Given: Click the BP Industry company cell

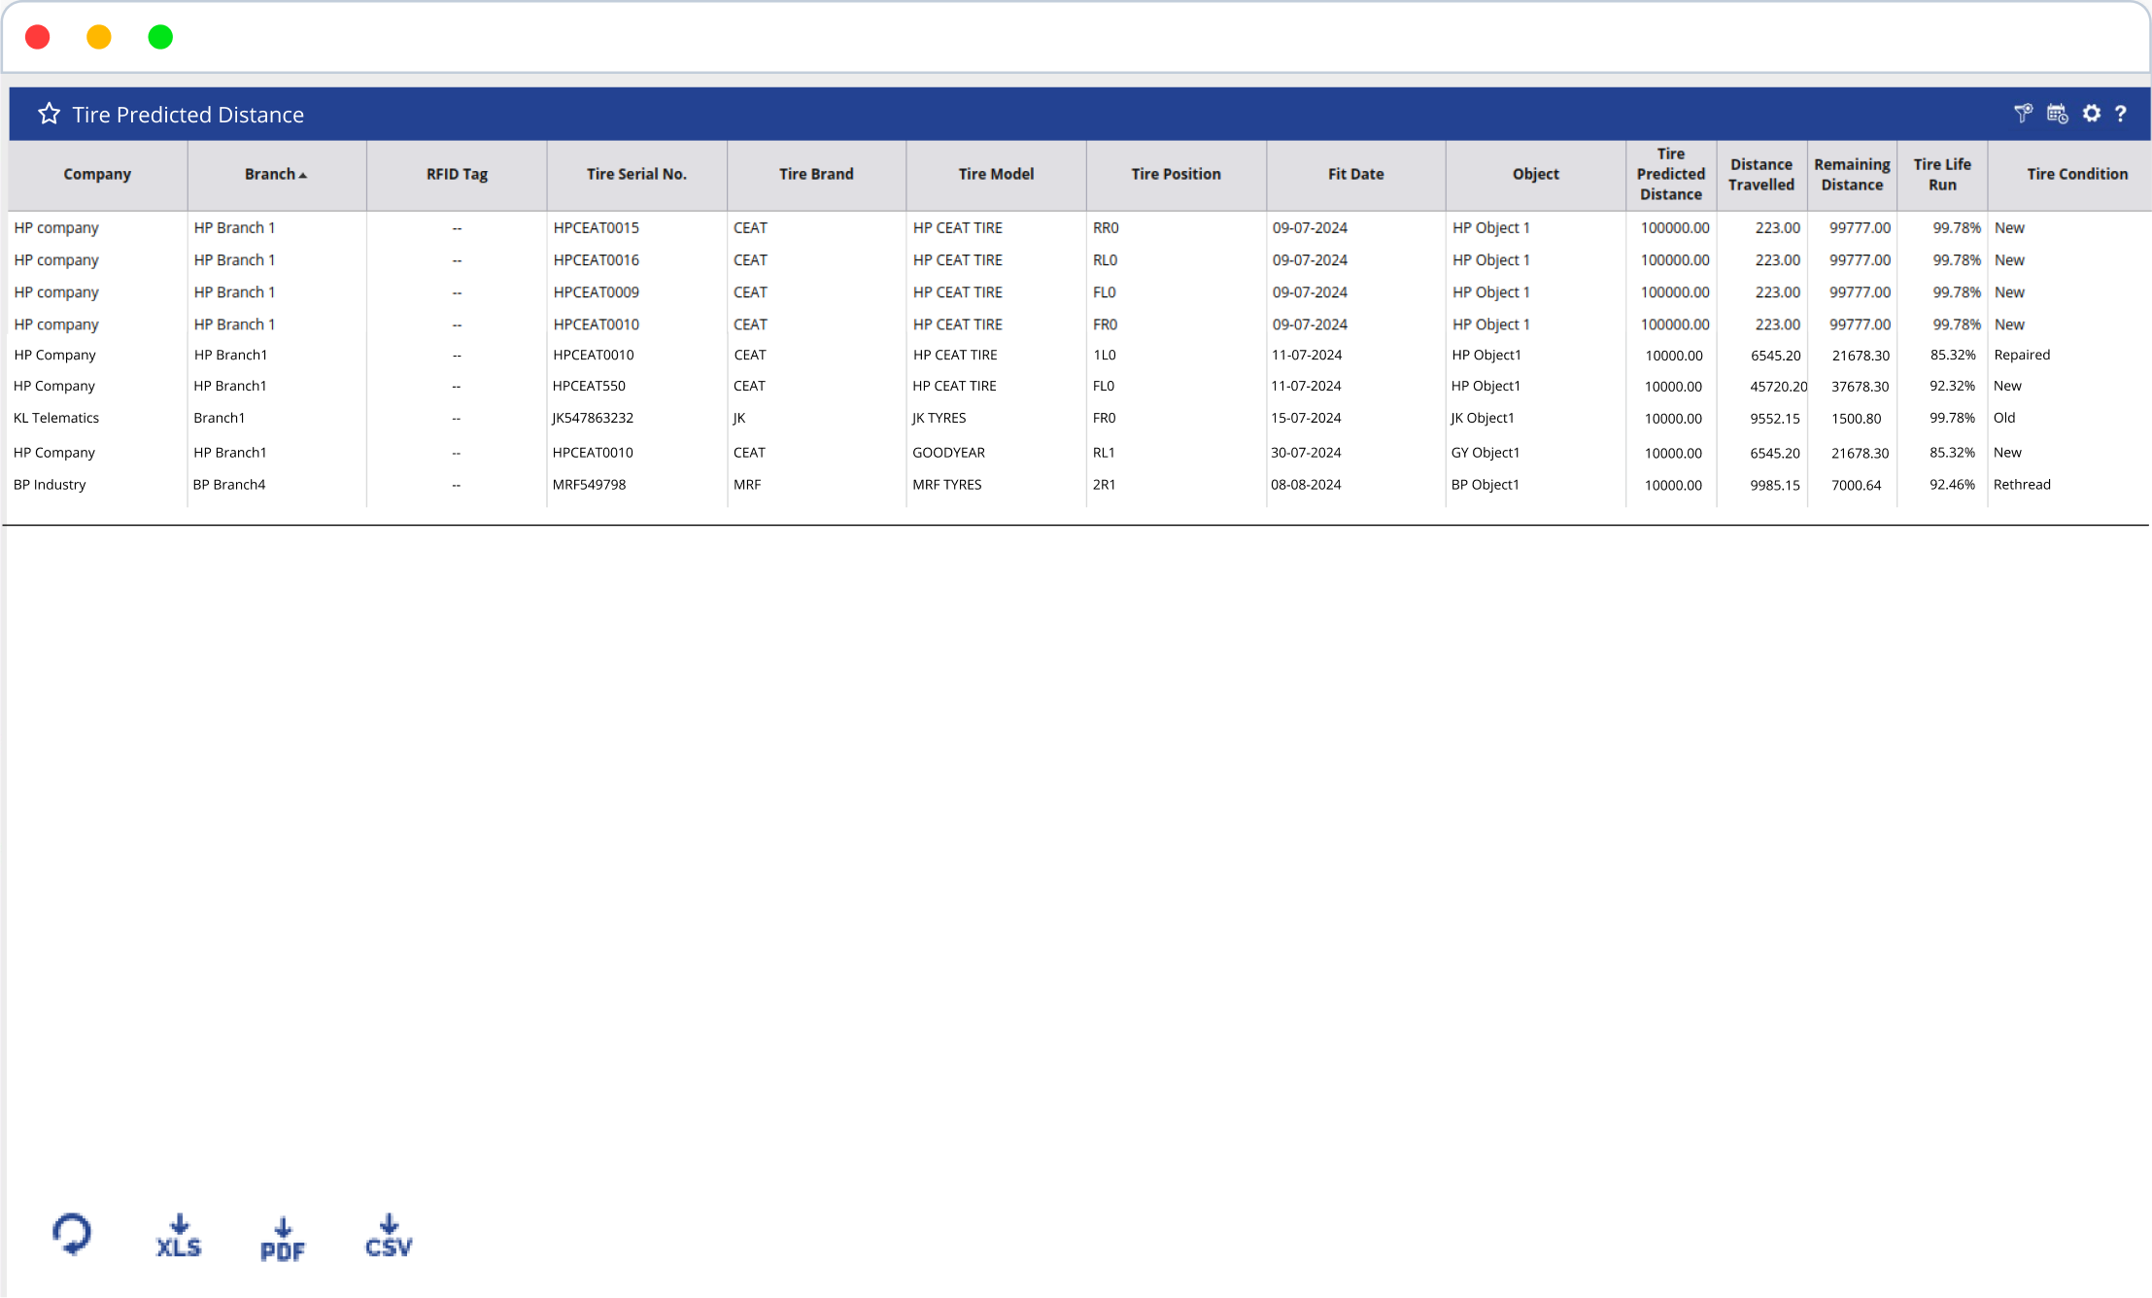Looking at the screenshot, I should pyautogui.click(x=50, y=485).
